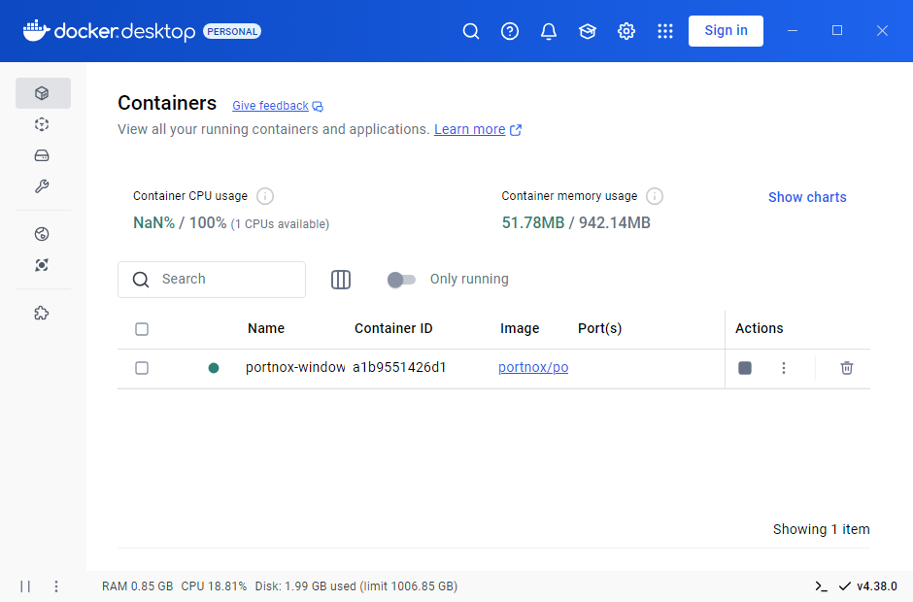Toggle the Only running switch
This screenshot has width=913, height=602.
(401, 280)
